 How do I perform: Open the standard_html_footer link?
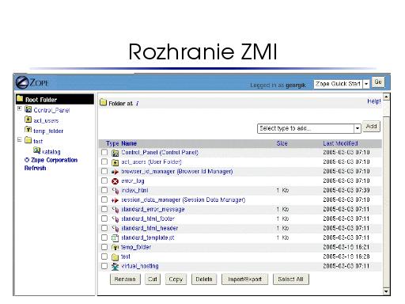point(148,218)
